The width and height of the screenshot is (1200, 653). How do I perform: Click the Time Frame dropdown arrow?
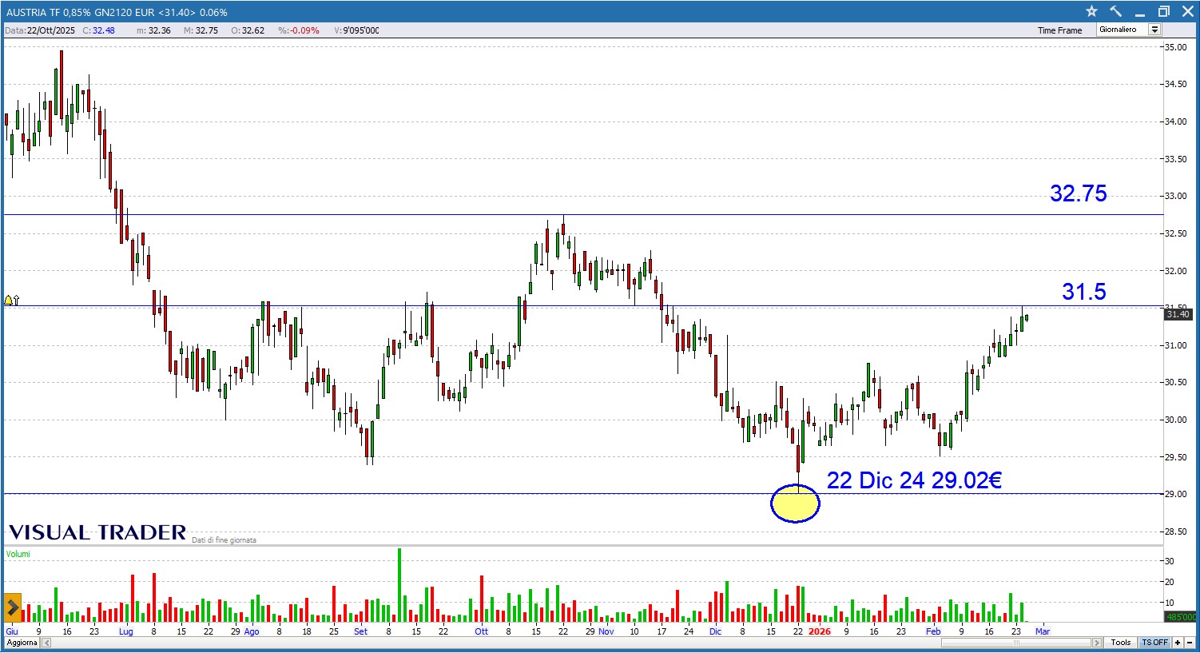(1154, 30)
